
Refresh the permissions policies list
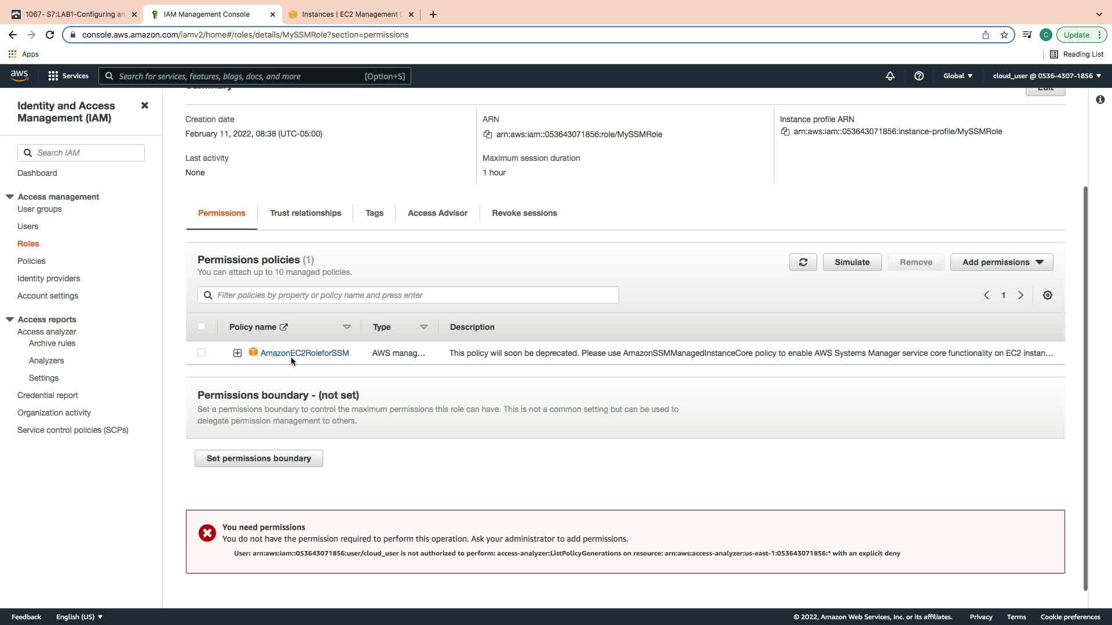click(x=803, y=262)
